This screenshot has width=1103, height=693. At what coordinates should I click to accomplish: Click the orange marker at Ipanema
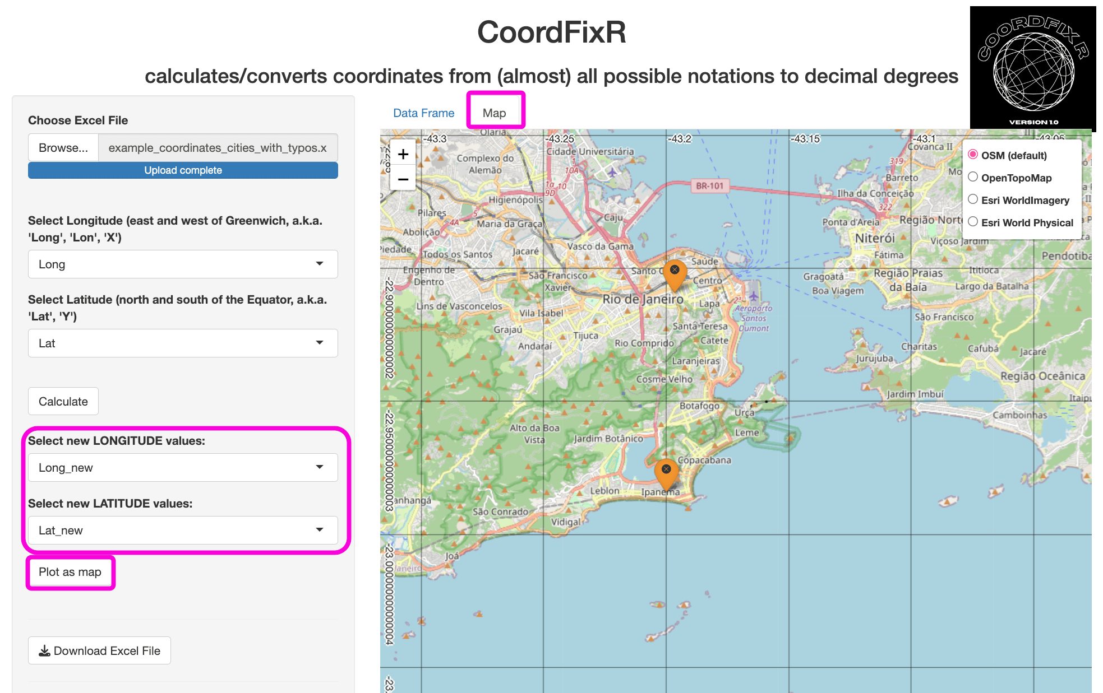pos(666,474)
